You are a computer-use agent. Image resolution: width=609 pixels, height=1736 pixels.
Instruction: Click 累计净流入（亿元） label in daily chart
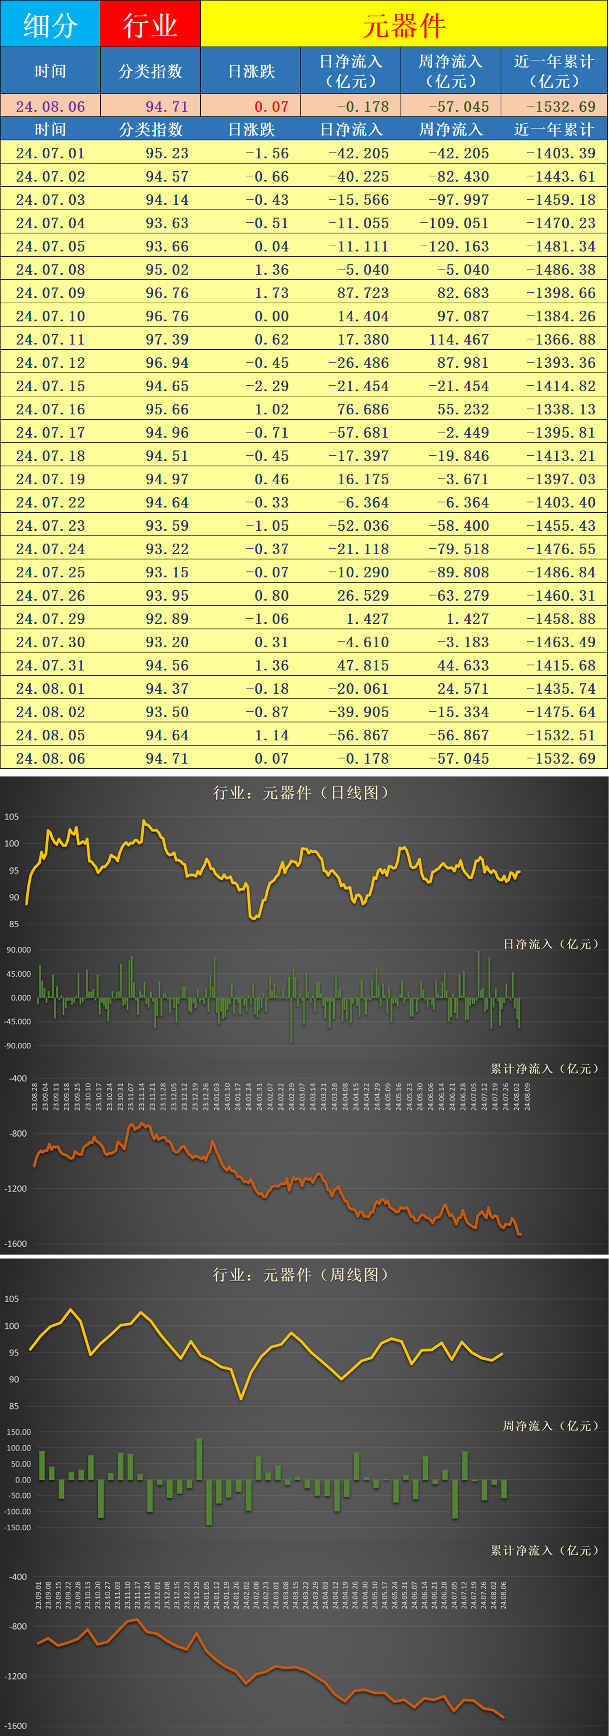click(545, 1069)
